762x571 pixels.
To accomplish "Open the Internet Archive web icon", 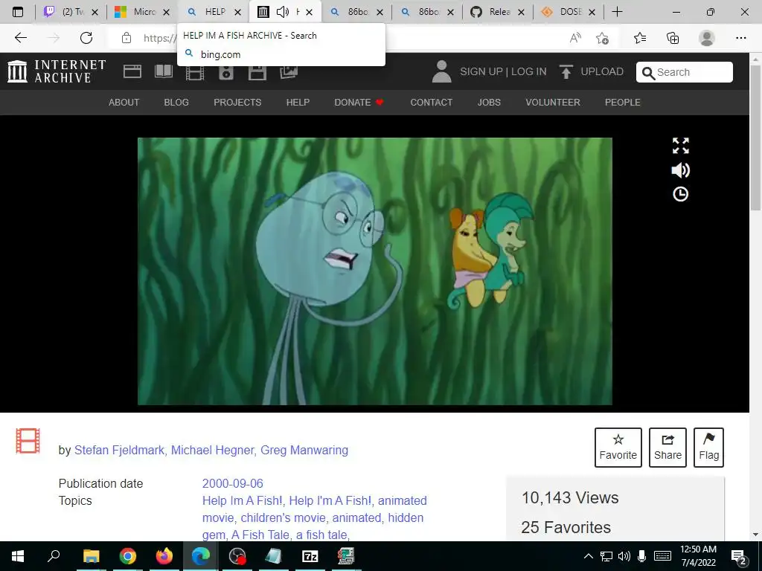I will click(132, 72).
